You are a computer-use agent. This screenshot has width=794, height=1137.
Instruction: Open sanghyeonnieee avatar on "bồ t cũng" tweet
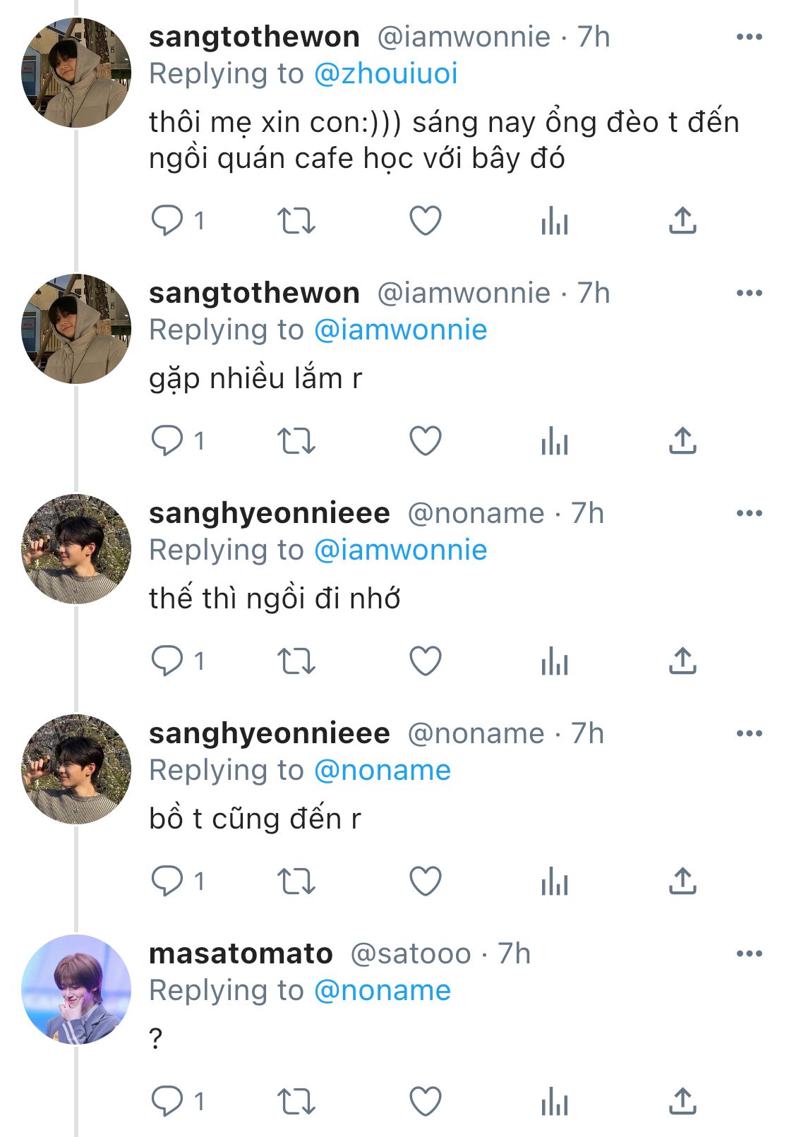[x=76, y=769]
